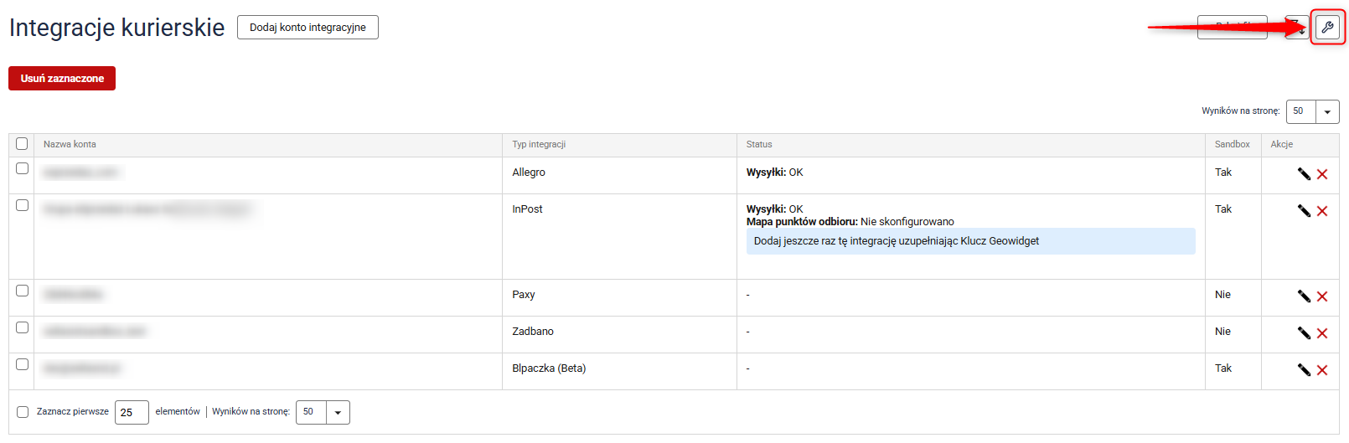Click the 'Typ integracji' column header
Image resolution: width=1349 pixels, height=443 pixels.
[x=539, y=144]
